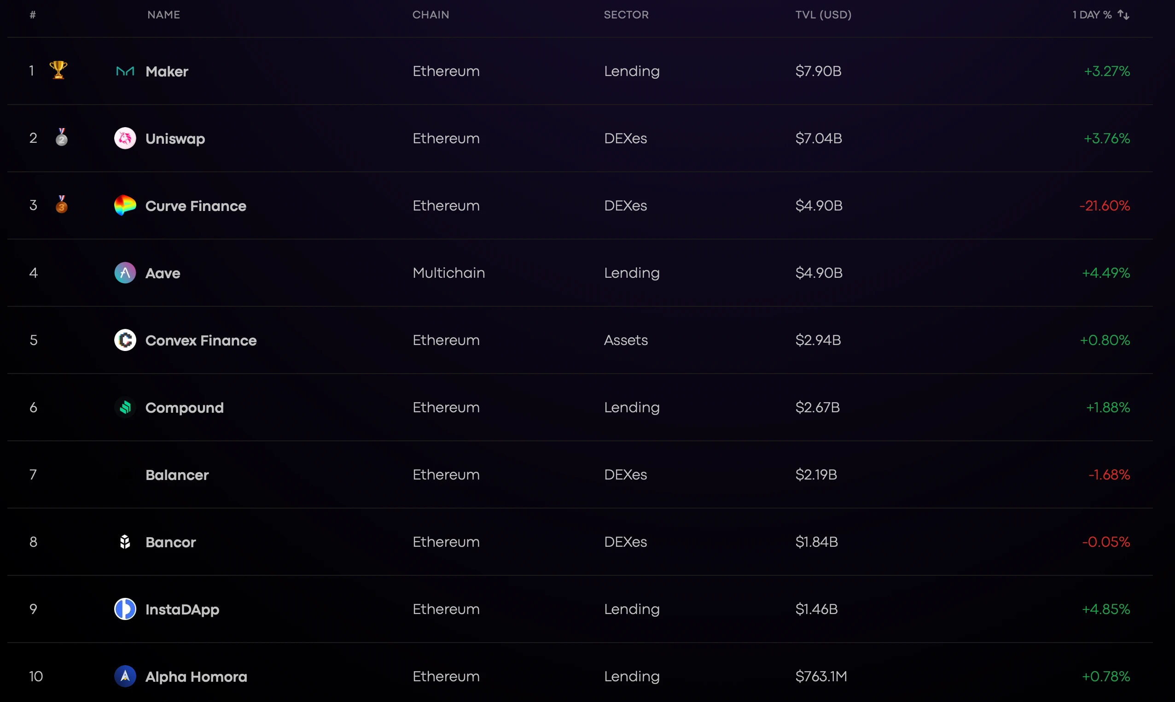Open the Alpha Homora name link
Viewport: 1175px width, 702px height.
pos(196,677)
